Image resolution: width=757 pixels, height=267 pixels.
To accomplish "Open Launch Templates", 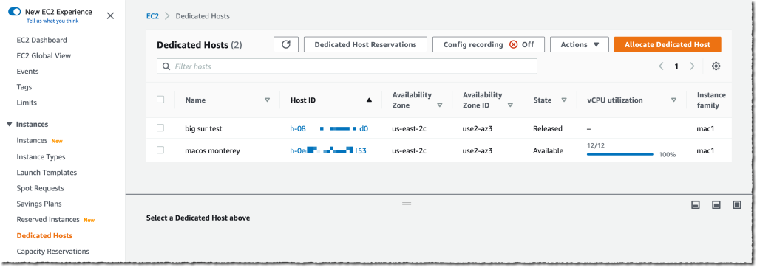I will click(47, 172).
